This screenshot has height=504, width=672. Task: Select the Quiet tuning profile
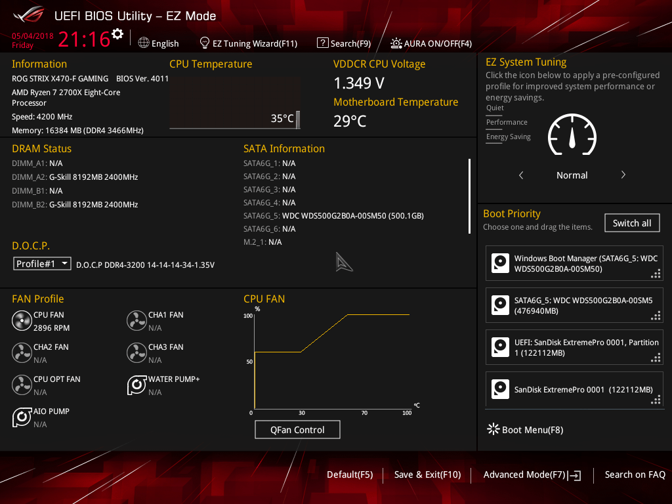(x=495, y=108)
